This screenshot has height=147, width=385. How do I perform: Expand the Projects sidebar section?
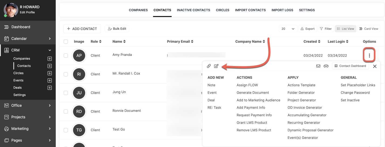pyautogui.click(x=50, y=117)
